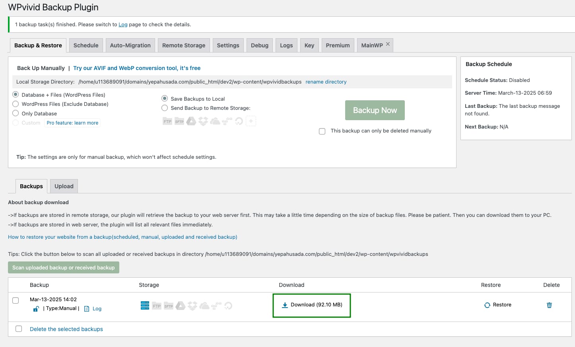Click the add remote storage plus icon
The width and height of the screenshot is (575, 347).
[251, 121]
